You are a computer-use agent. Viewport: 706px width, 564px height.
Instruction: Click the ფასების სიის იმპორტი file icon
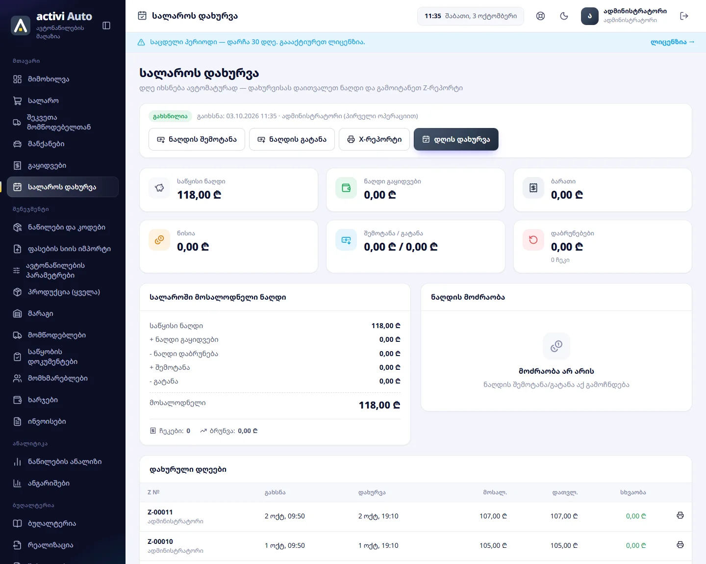tap(17, 249)
